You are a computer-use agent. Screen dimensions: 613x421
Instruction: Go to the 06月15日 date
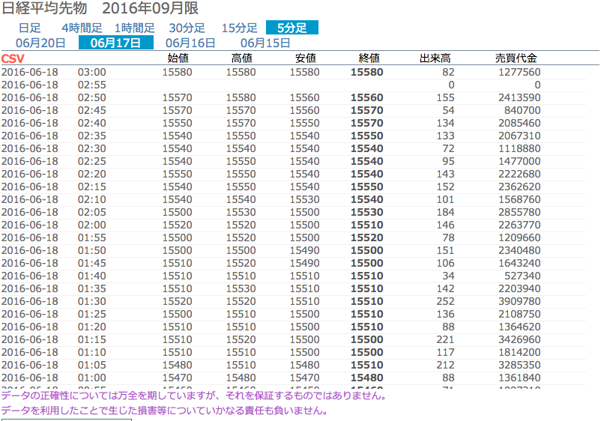[x=265, y=43]
